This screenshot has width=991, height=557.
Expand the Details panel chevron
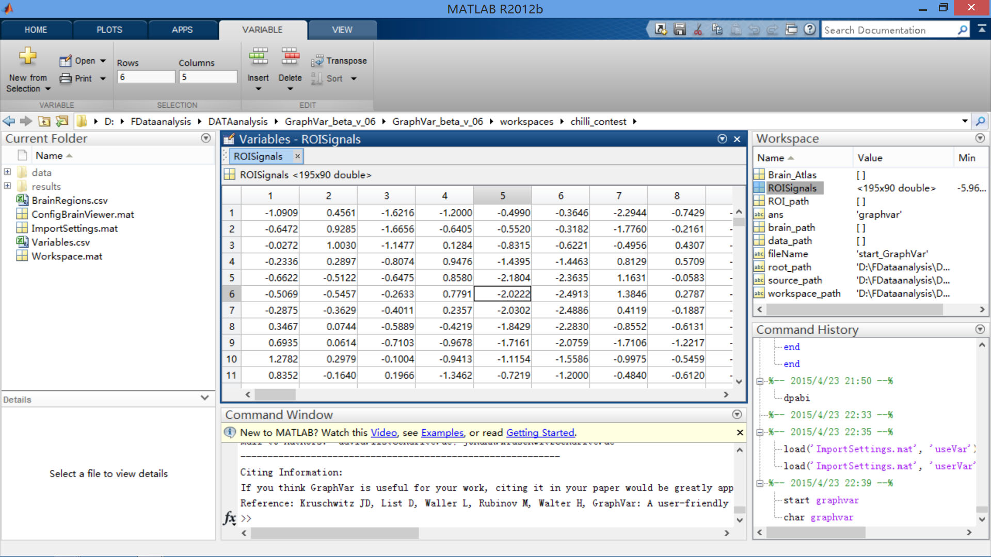click(204, 398)
